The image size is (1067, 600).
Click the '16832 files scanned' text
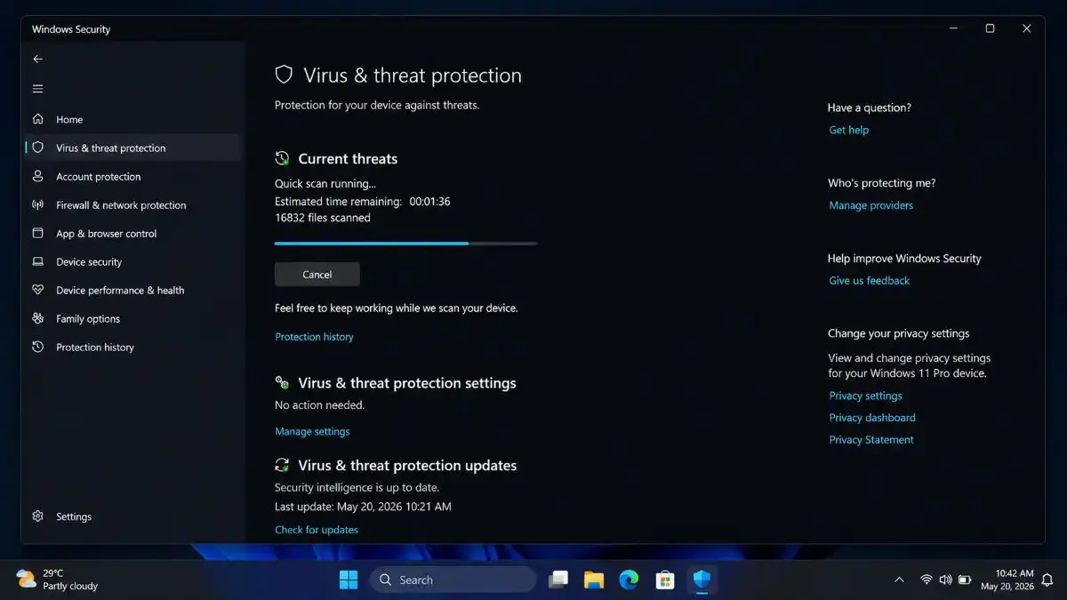(323, 218)
